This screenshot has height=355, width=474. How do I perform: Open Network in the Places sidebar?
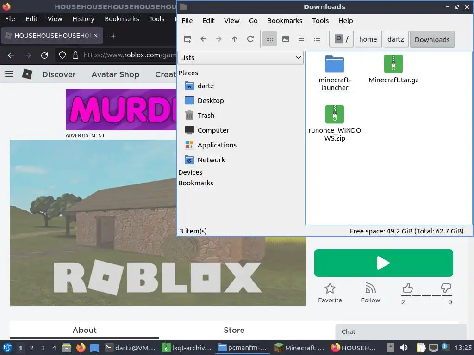pos(211,160)
